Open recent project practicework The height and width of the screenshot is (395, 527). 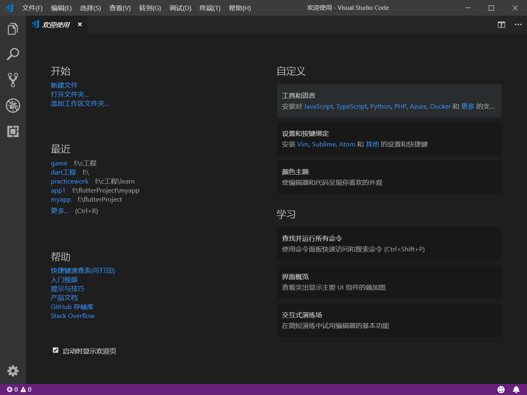pos(70,181)
